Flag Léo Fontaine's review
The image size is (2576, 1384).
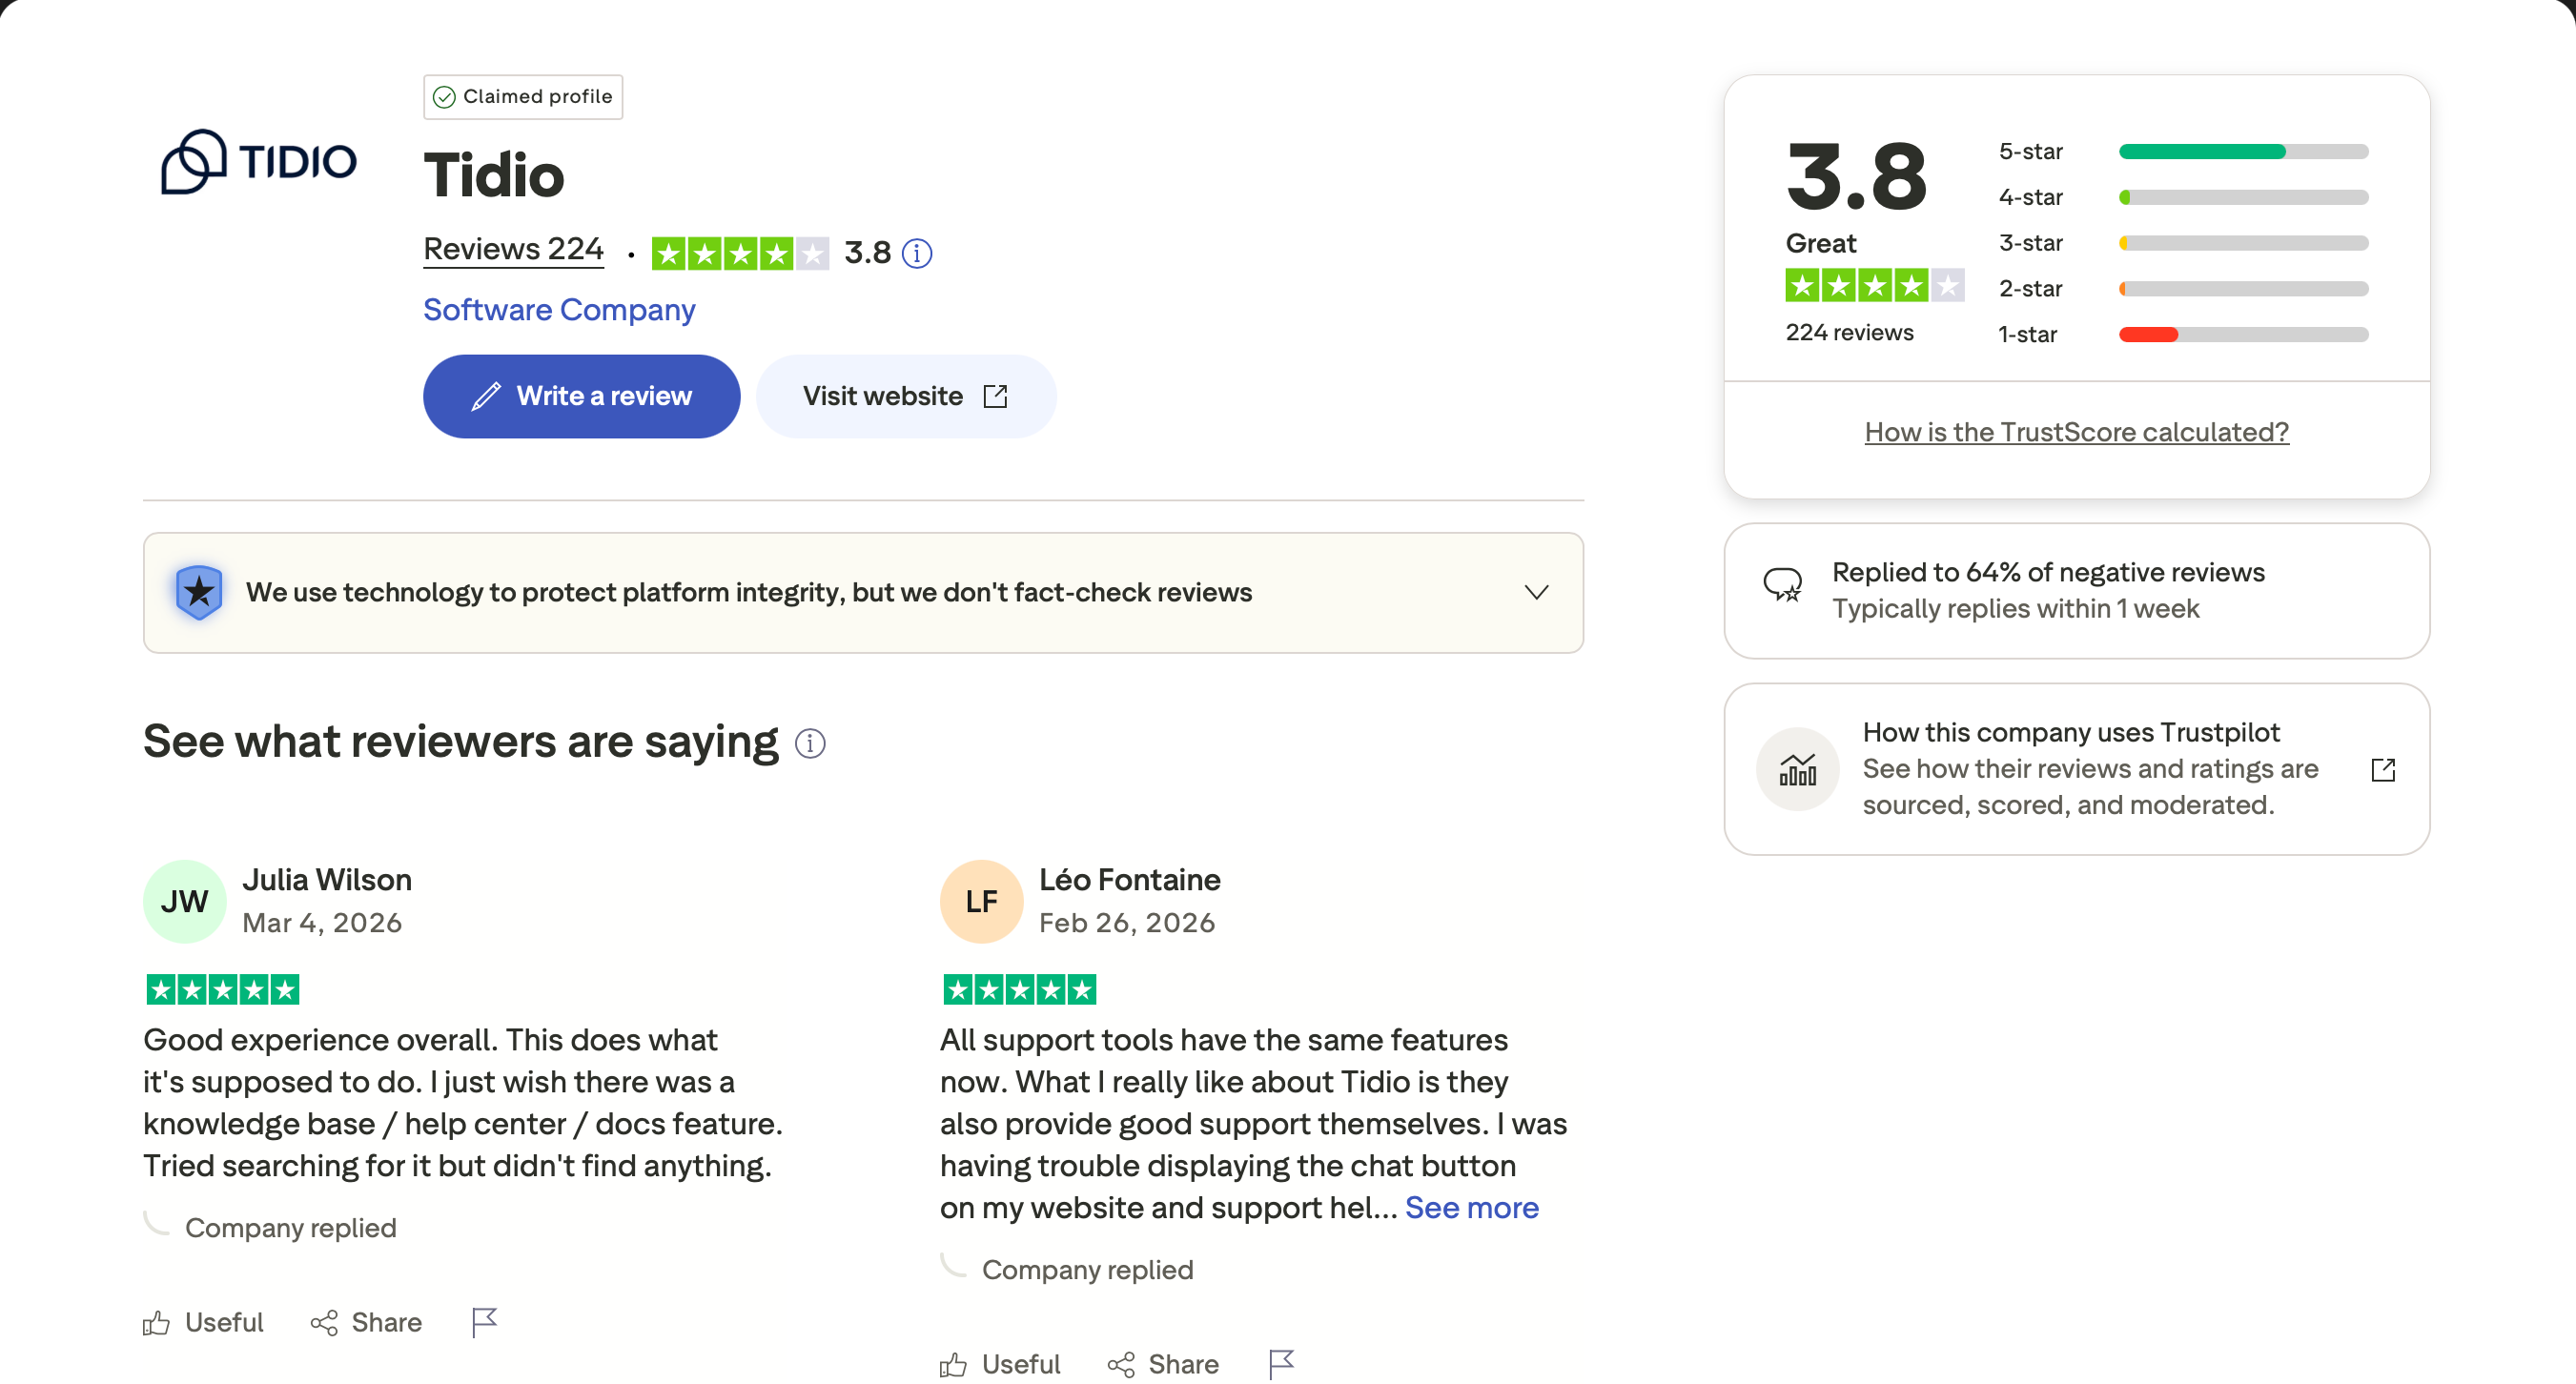tap(1281, 1364)
